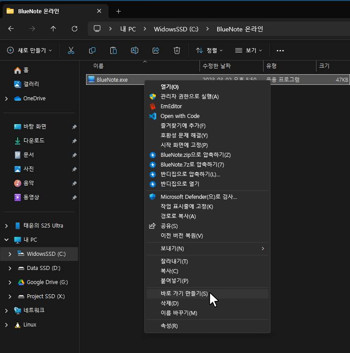Viewport: 350px width, 353px height.
Task: Open the 정렬 sort dropdown
Action: 209,50
